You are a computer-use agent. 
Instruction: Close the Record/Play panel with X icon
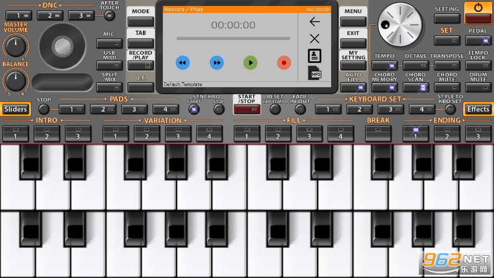coord(314,39)
